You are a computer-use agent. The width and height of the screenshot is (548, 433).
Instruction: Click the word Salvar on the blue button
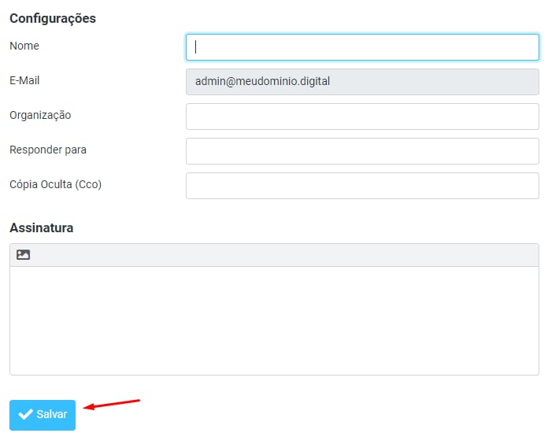tap(52, 415)
